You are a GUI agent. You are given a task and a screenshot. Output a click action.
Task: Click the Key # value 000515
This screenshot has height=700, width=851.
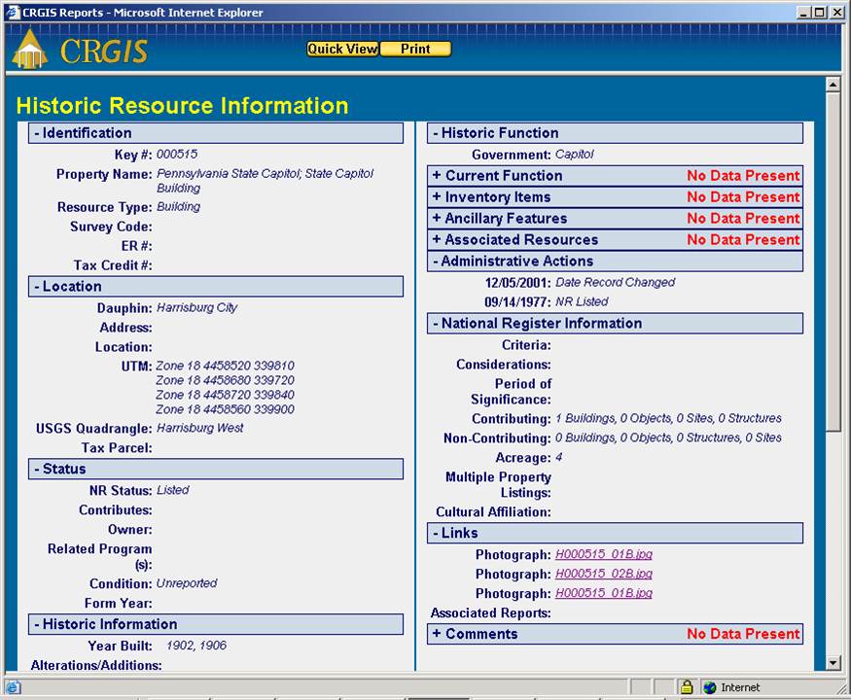click(177, 155)
